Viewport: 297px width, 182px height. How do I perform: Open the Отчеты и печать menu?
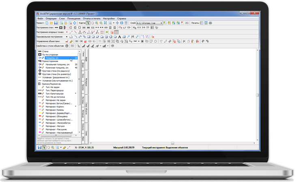point(92,19)
